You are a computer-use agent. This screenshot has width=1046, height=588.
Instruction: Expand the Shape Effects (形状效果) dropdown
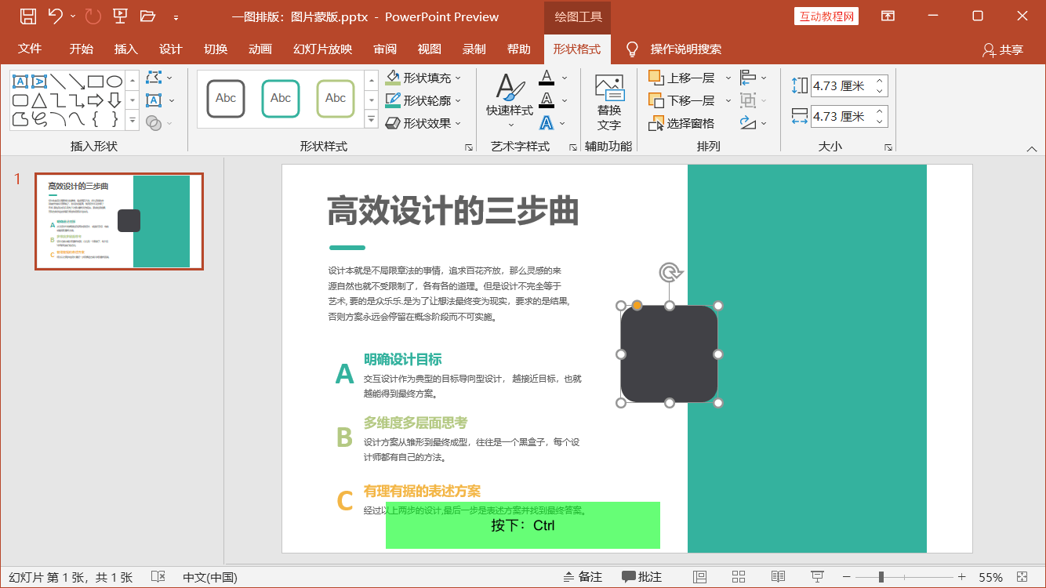[458, 123]
